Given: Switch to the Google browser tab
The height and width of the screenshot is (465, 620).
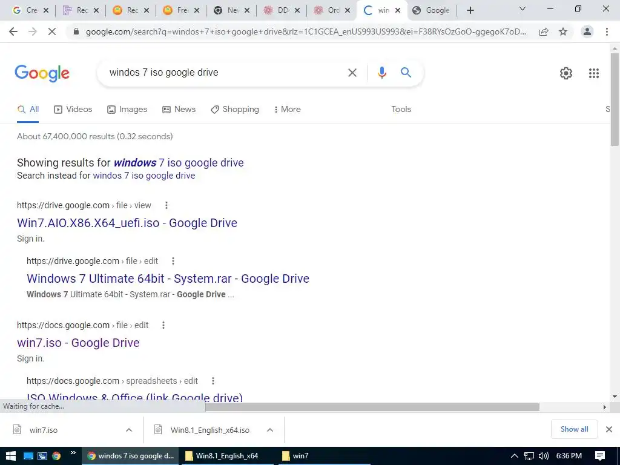Looking at the screenshot, I should (x=431, y=10).
